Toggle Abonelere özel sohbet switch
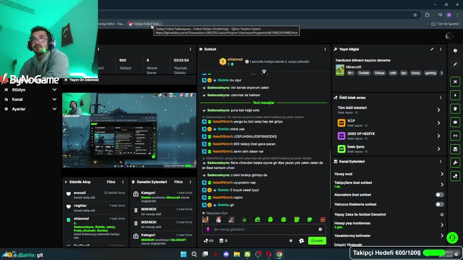The width and height of the screenshot is (463, 260). point(439,195)
